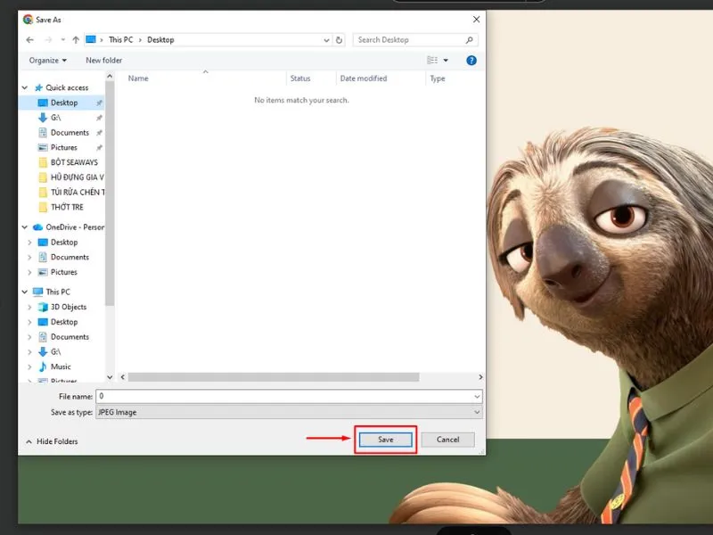Screen dimensions: 713x535
Task: Open the Organize dropdown menu
Action: pos(46,60)
